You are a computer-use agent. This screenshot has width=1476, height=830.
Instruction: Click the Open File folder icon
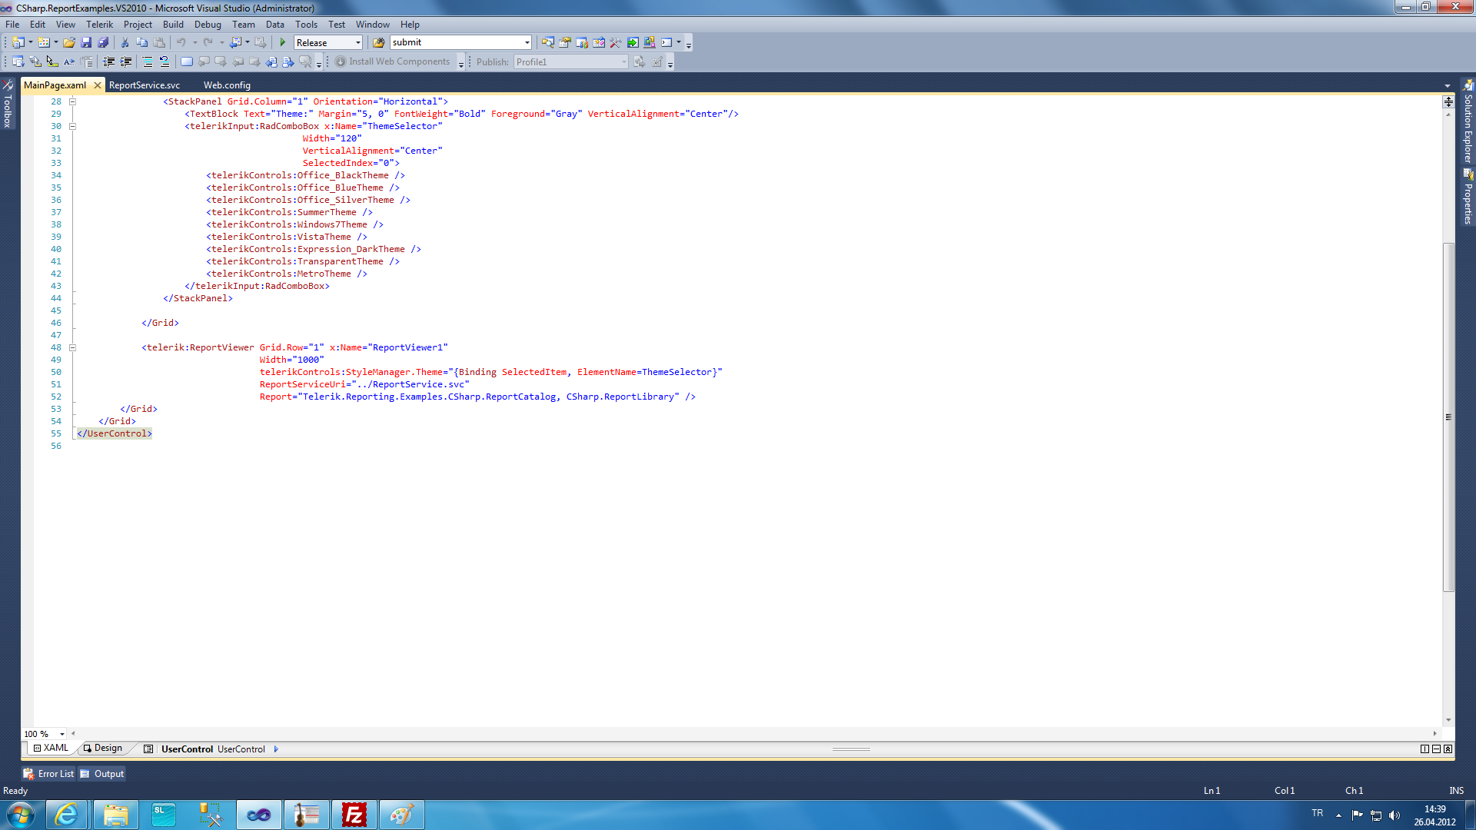tap(69, 43)
